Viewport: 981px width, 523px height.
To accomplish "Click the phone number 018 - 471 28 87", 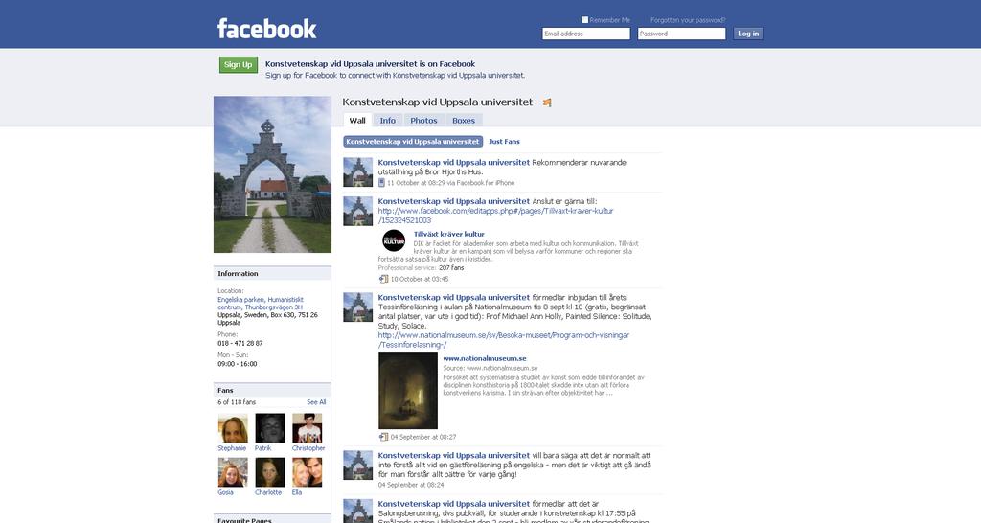I will pos(240,343).
